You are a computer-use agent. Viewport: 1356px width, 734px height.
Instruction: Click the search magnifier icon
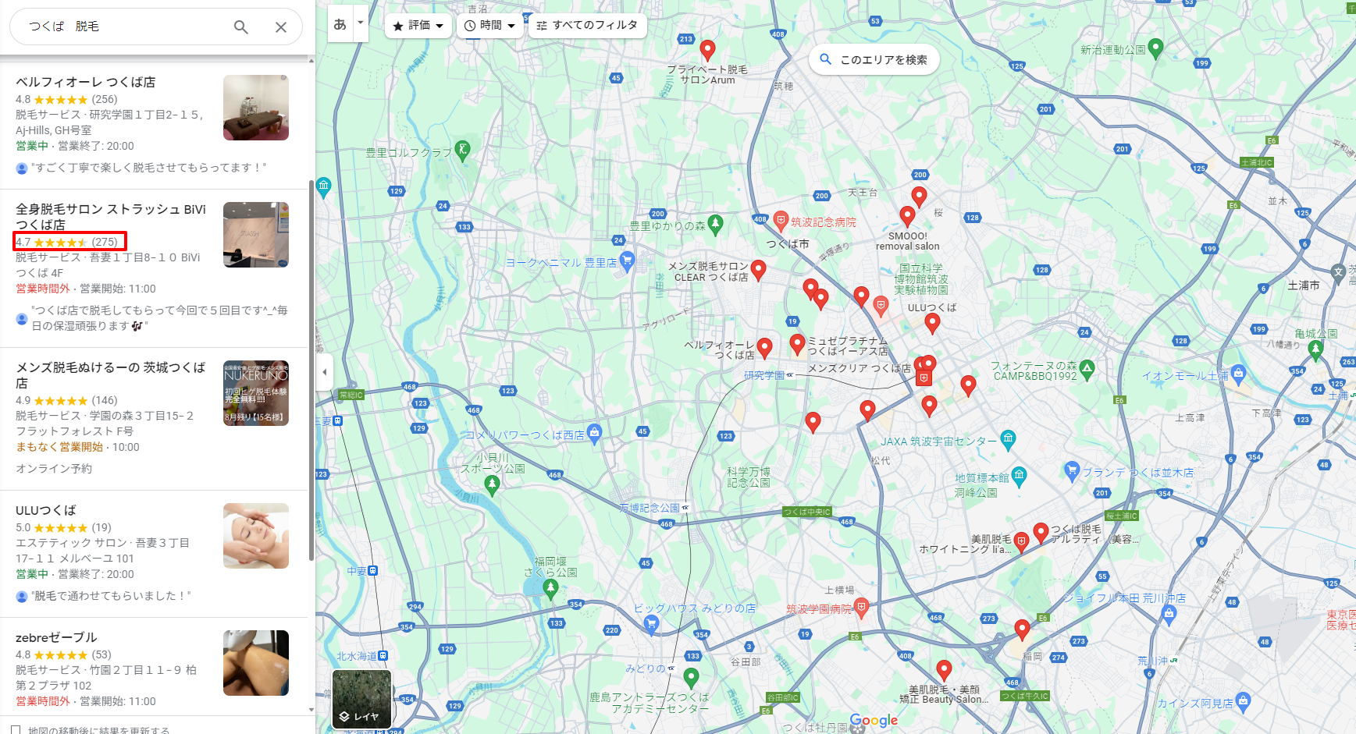[x=241, y=27]
